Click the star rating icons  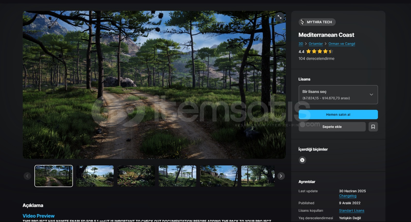coord(320,51)
